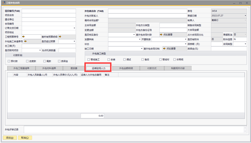
Task: Click the arrow icon next to 查所有预算明细
Action: [x=60, y=36]
